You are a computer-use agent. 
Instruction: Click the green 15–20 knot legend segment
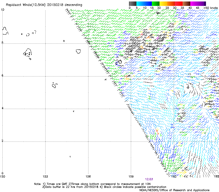coord(156,4)
